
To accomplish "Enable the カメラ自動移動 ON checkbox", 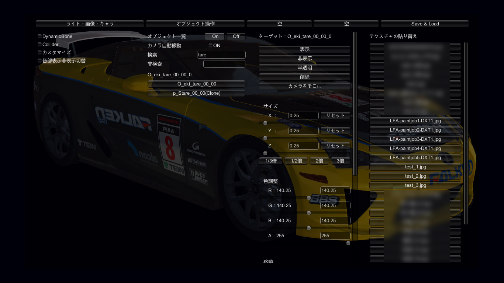I will coord(211,46).
